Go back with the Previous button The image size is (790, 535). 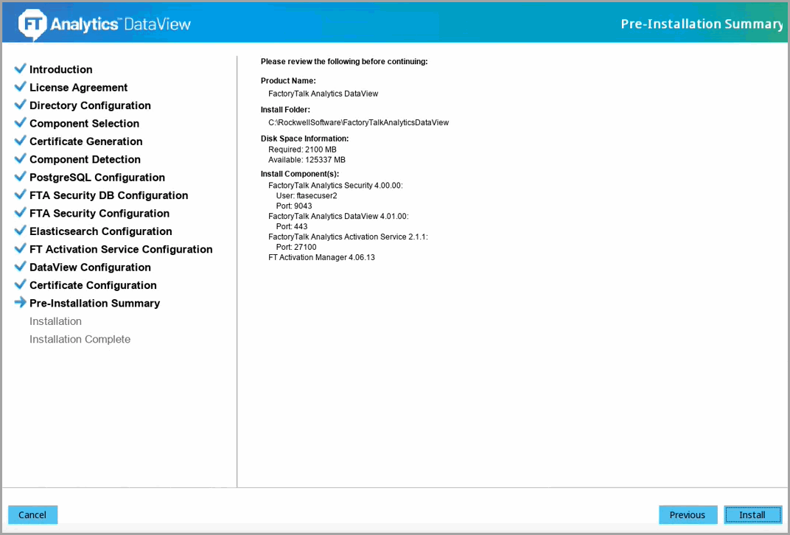pos(688,515)
